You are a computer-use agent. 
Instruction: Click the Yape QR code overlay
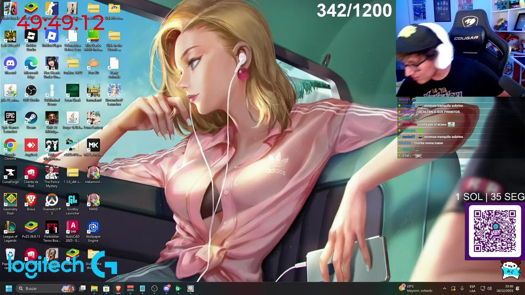pyautogui.click(x=495, y=231)
